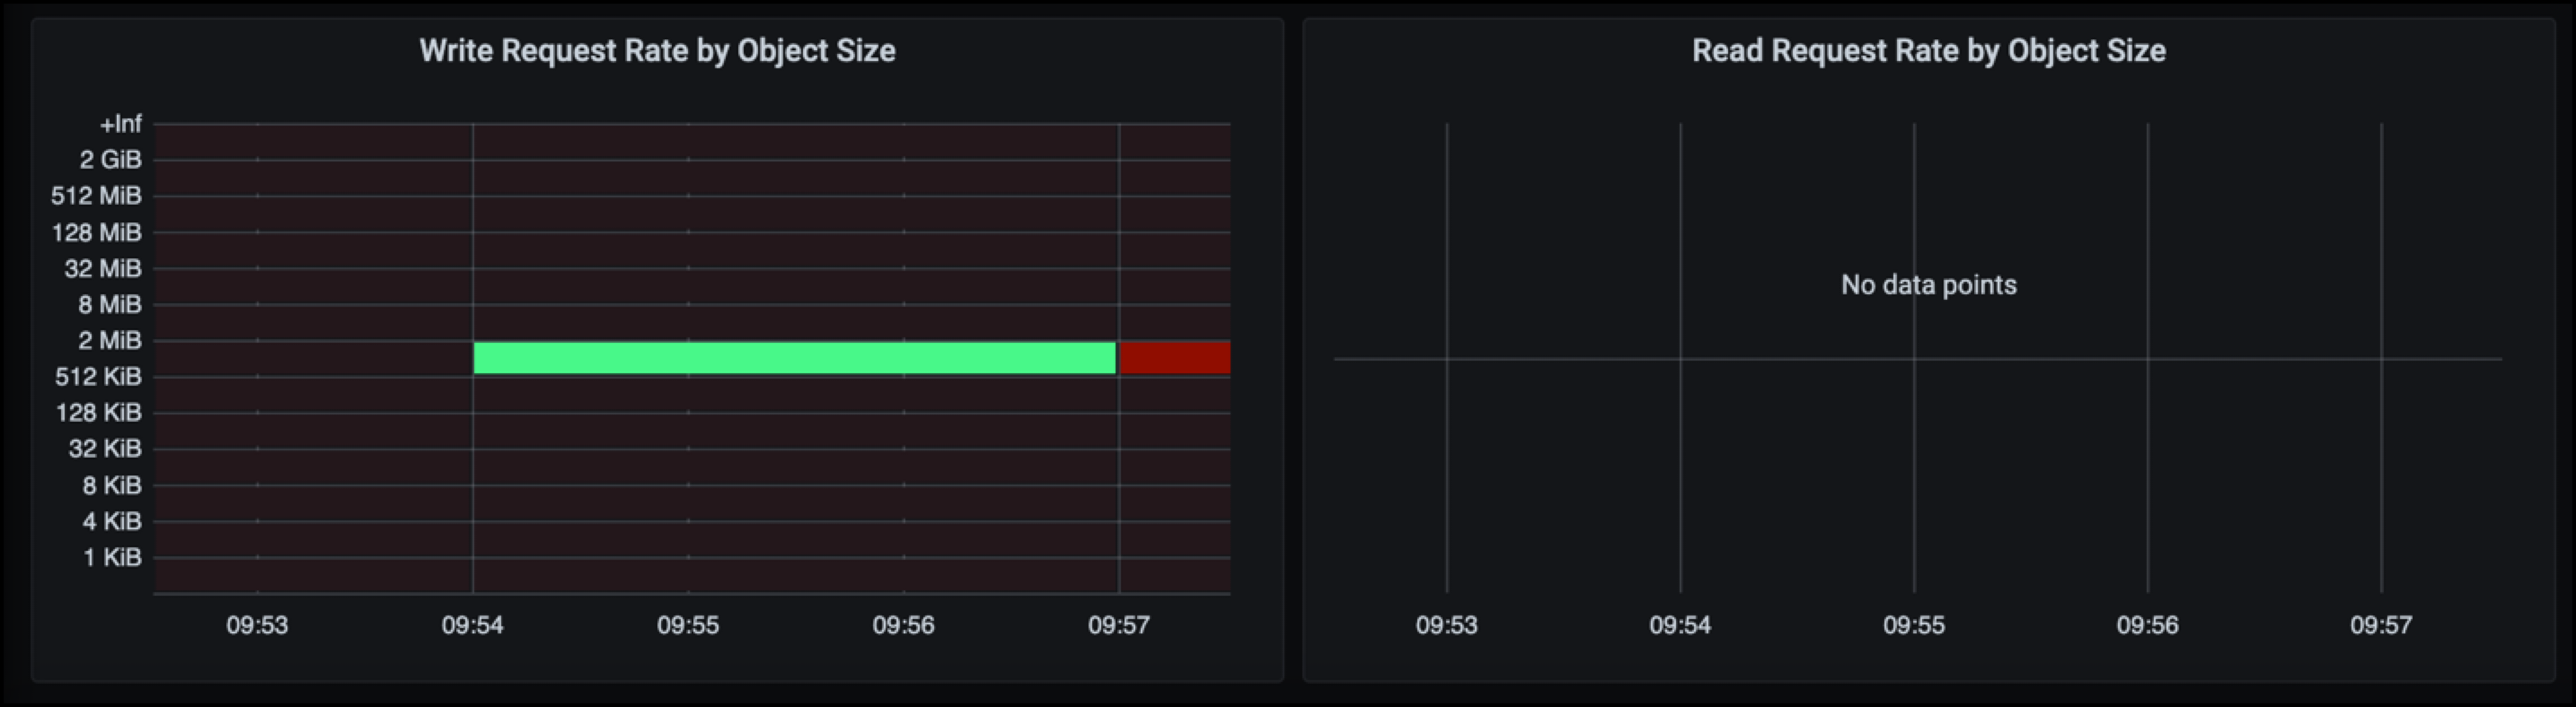
Task: Click the green heatmap bar at 512 KiB
Action: pyautogui.click(x=794, y=358)
